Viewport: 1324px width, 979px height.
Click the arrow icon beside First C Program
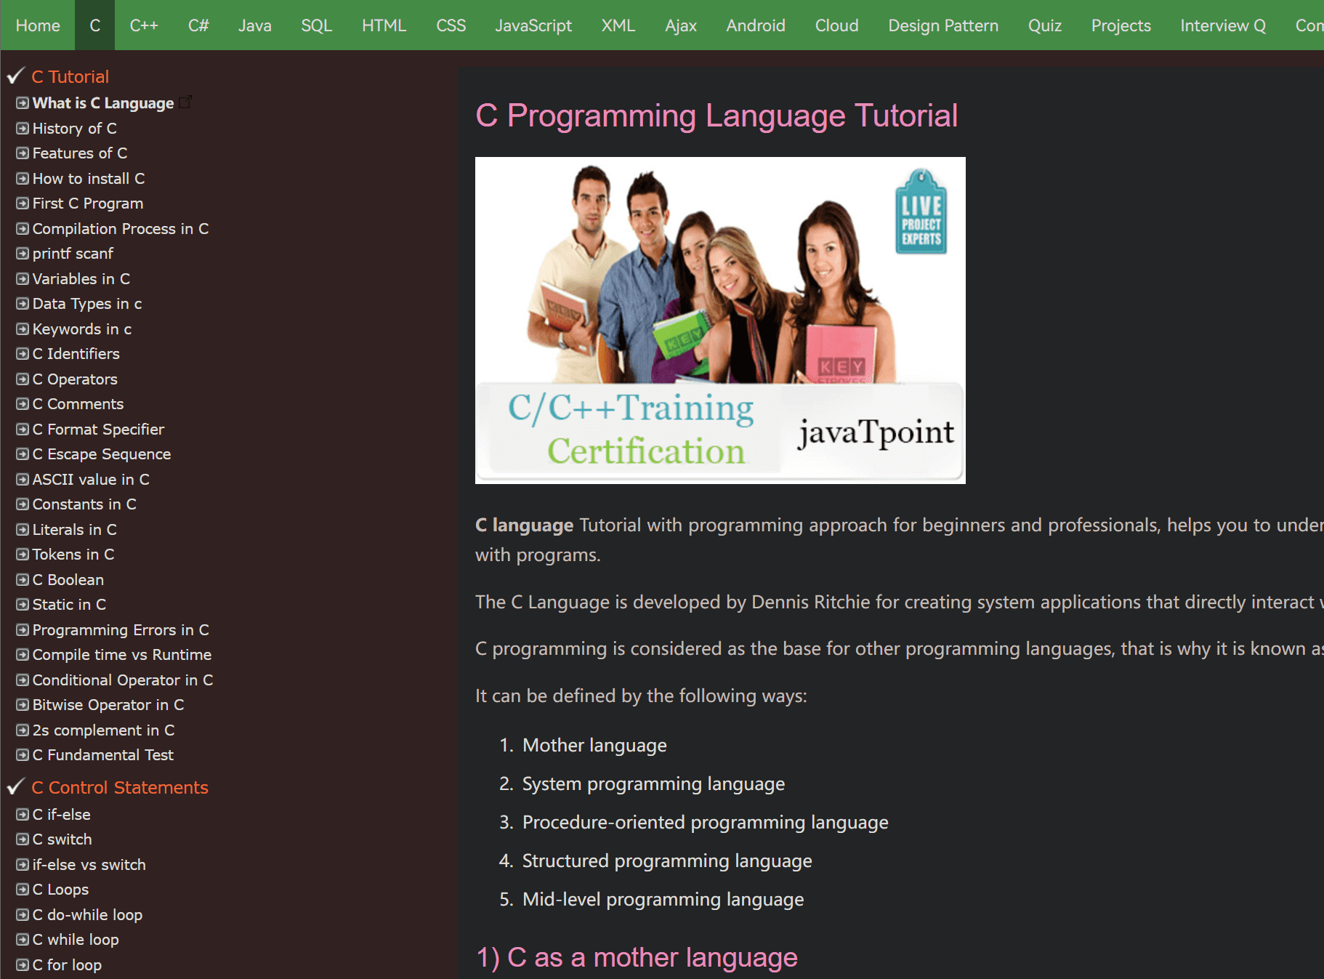coord(22,203)
